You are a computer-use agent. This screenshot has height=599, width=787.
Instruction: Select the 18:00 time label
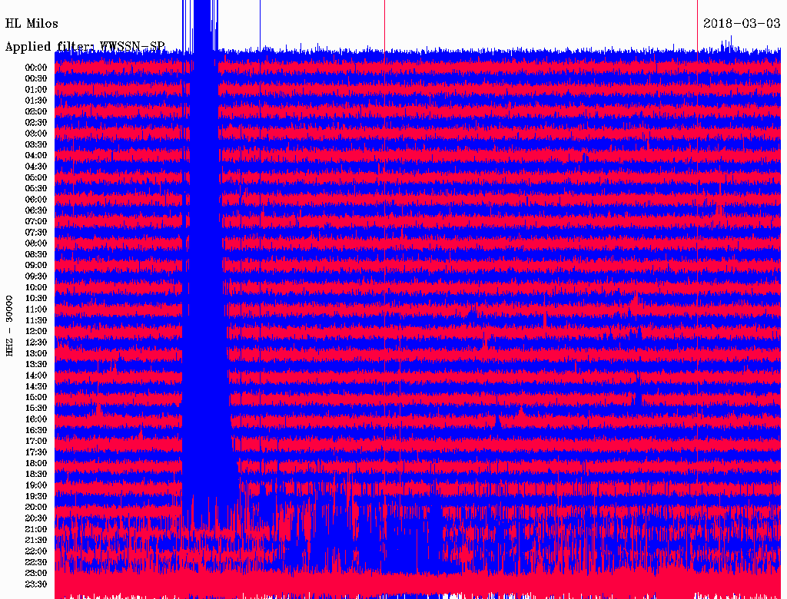tap(36, 463)
